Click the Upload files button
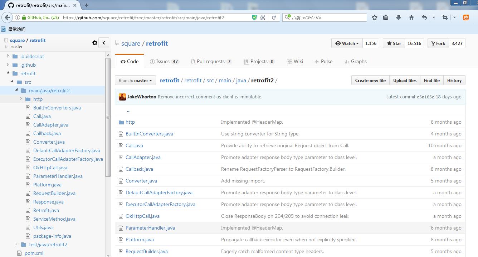The image size is (478, 257). tap(405, 81)
